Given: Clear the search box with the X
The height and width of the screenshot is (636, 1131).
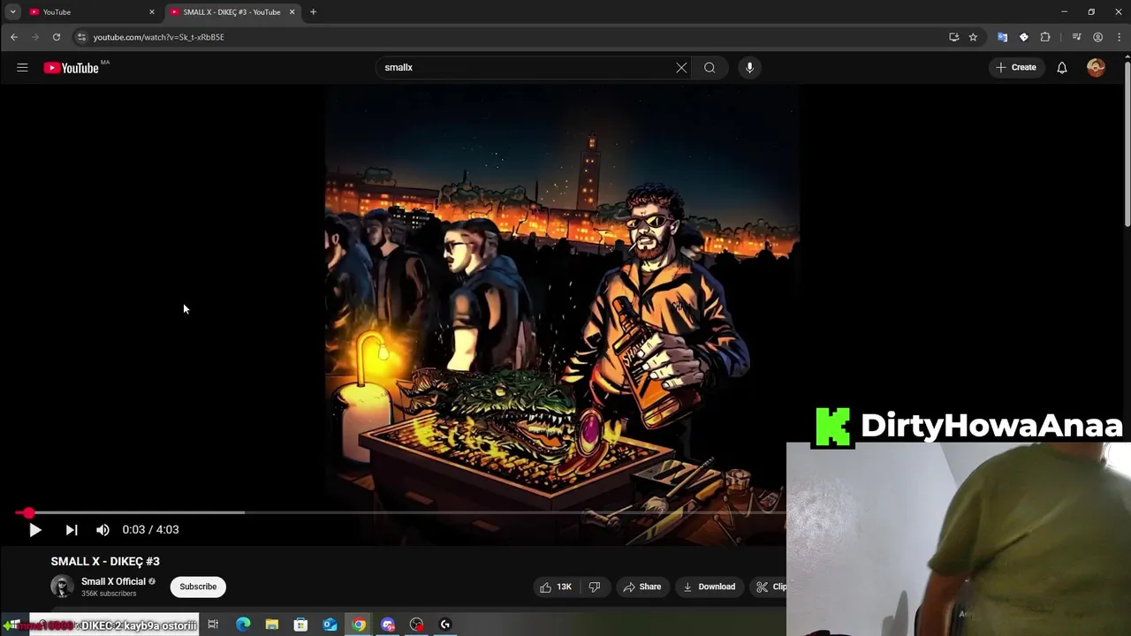Looking at the screenshot, I should tap(681, 67).
